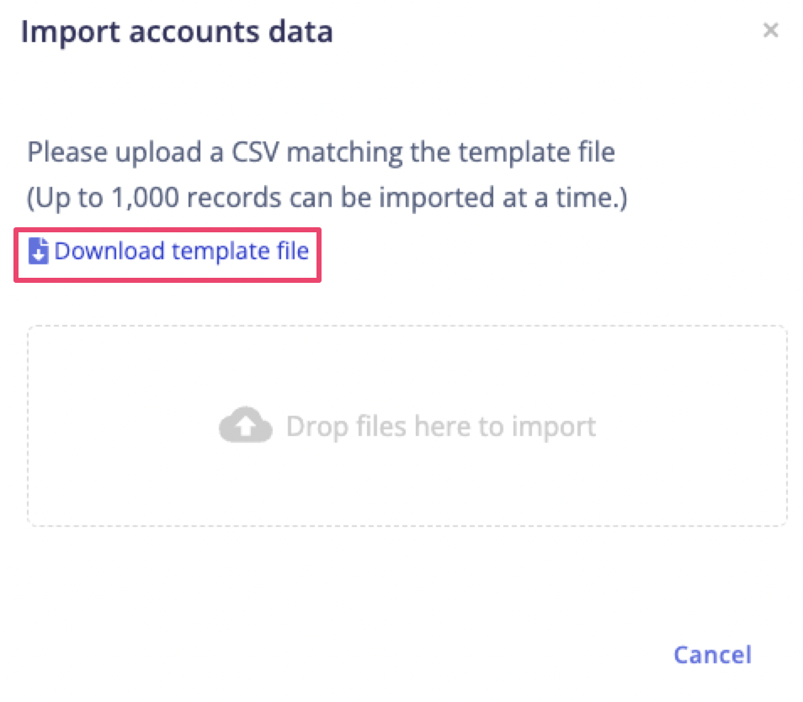The image size is (803, 702).
Task: Dismiss the dialog using the X icon
Action: click(769, 31)
